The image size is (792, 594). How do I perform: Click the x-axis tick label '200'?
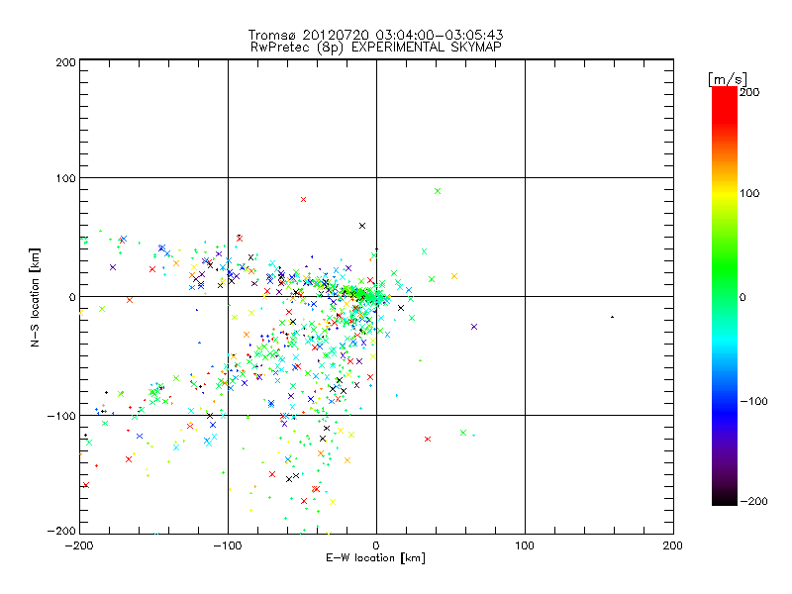click(673, 545)
